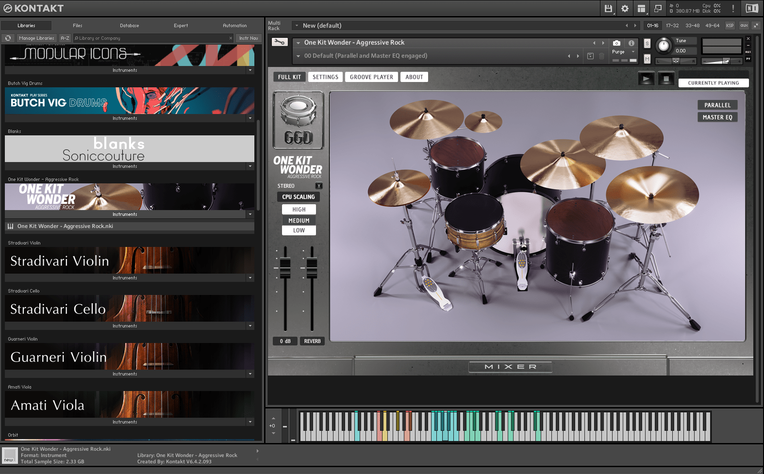
Task: Open the save/load files menu icon
Action: 608,8
